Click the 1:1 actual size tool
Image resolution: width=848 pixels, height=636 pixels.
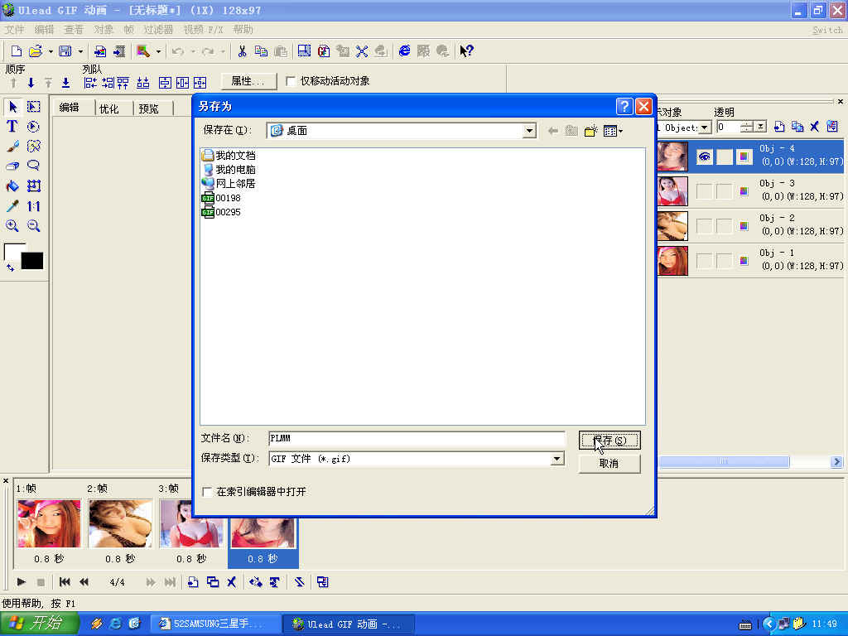click(x=33, y=205)
